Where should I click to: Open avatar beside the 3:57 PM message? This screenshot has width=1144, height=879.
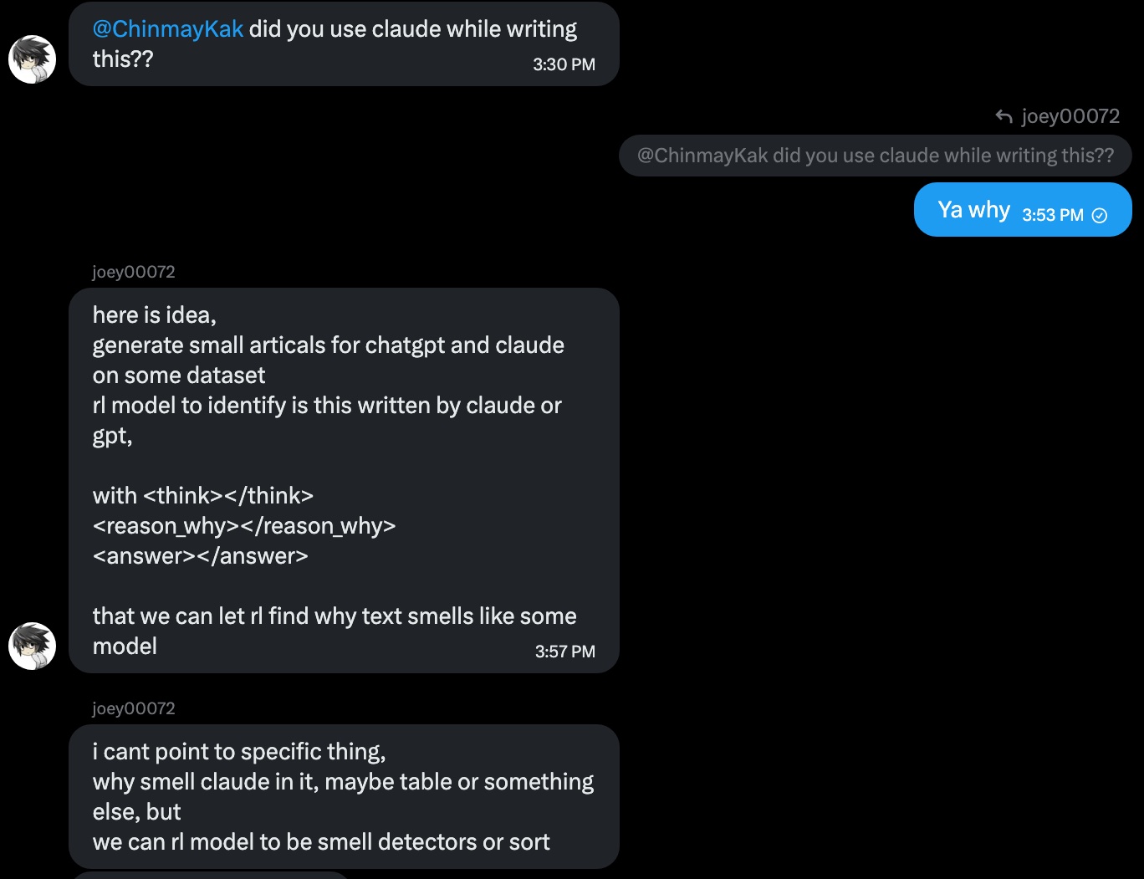click(32, 646)
